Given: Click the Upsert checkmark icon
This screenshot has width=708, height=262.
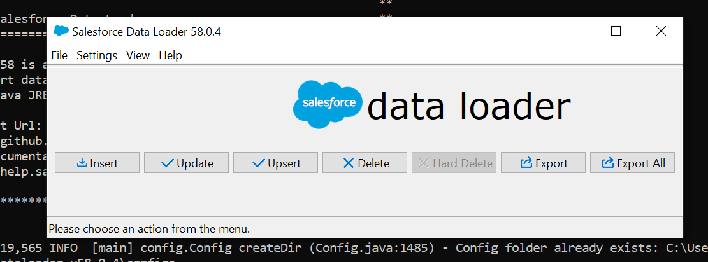Looking at the screenshot, I should coord(259,163).
